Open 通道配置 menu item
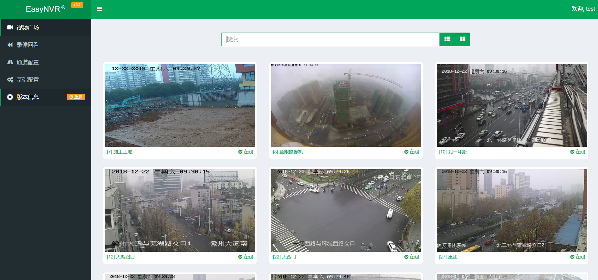The width and height of the screenshot is (598, 280). tap(46, 62)
